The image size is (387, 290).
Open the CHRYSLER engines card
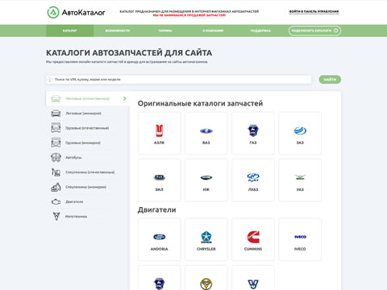tap(206, 239)
